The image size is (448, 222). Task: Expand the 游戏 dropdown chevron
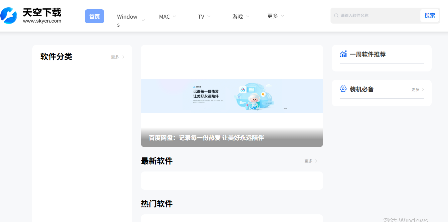247,16
